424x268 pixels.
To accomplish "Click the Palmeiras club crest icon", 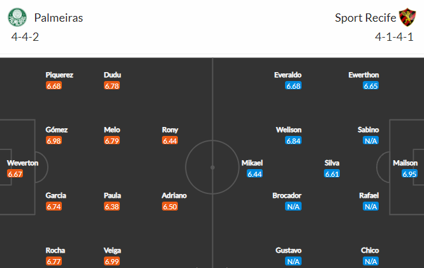I will point(17,17).
